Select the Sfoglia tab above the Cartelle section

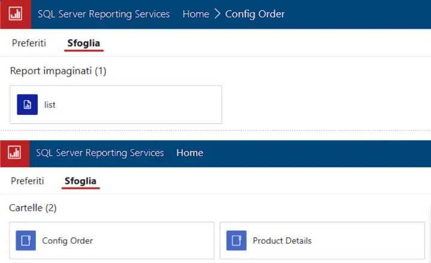[80, 182]
